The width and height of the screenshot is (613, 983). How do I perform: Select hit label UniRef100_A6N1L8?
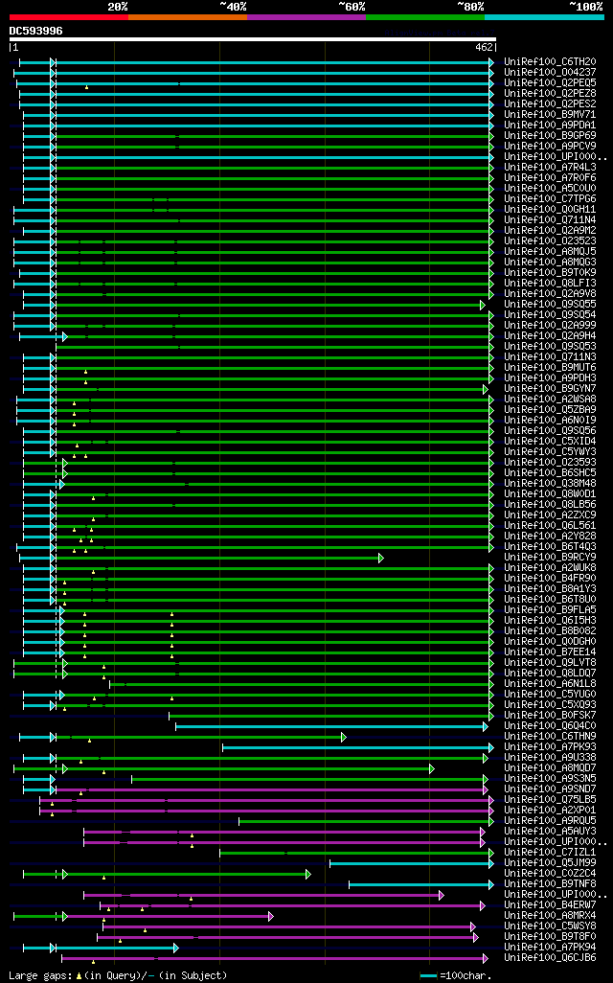(x=551, y=683)
